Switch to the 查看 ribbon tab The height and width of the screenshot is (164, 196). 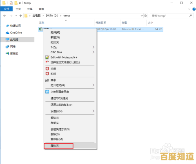coord(41,9)
